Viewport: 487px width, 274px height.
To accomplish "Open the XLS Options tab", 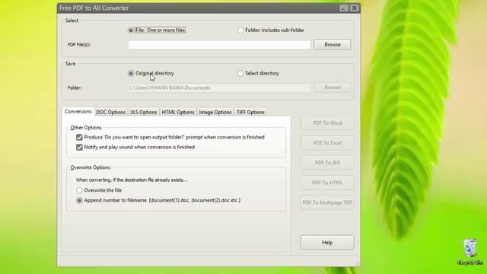I will [143, 112].
